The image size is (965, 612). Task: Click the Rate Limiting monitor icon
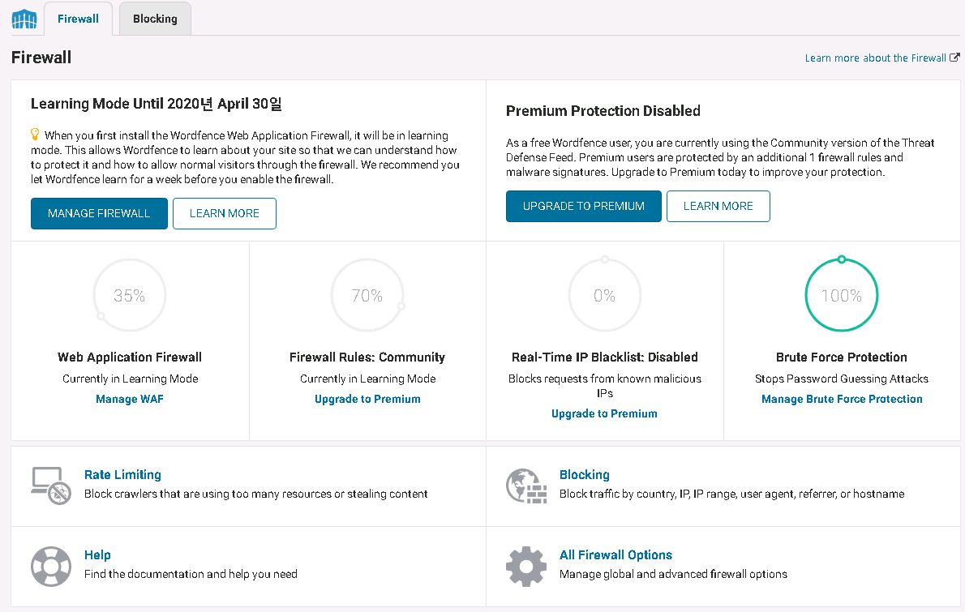[x=50, y=485]
